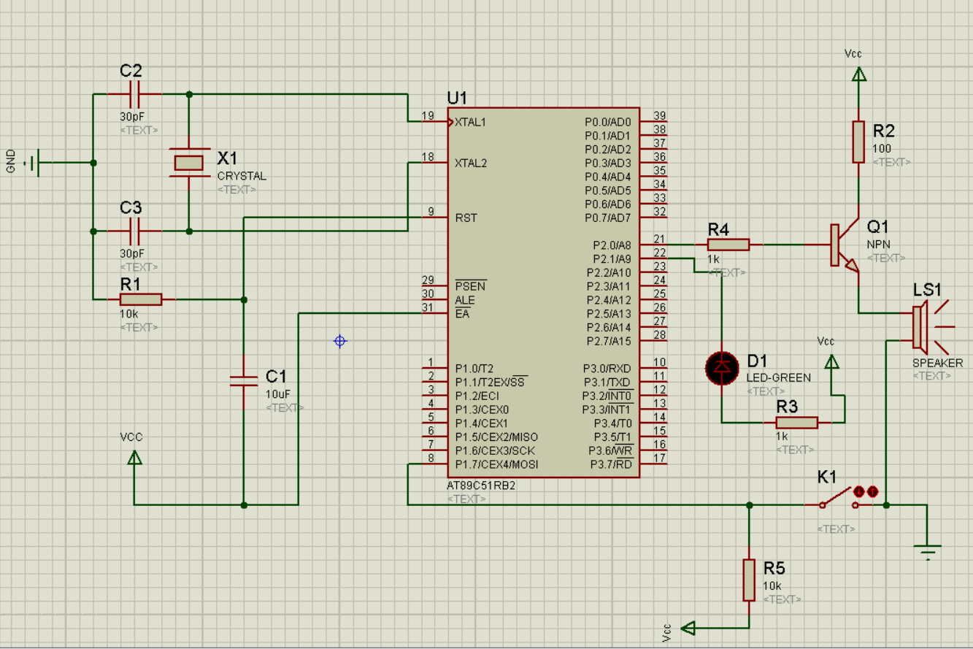Click the VCC power terminal above R2

859,74
